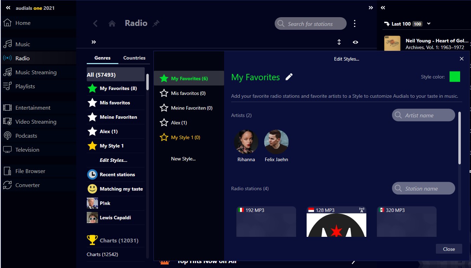The width and height of the screenshot is (471, 268).
Task: Toggle star for Meine Favoriten genre
Action: coord(92,117)
